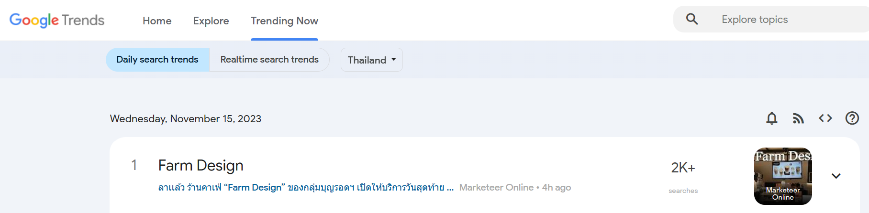Open the Farm Design news article link
This screenshot has width=869, height=213.
306,187
